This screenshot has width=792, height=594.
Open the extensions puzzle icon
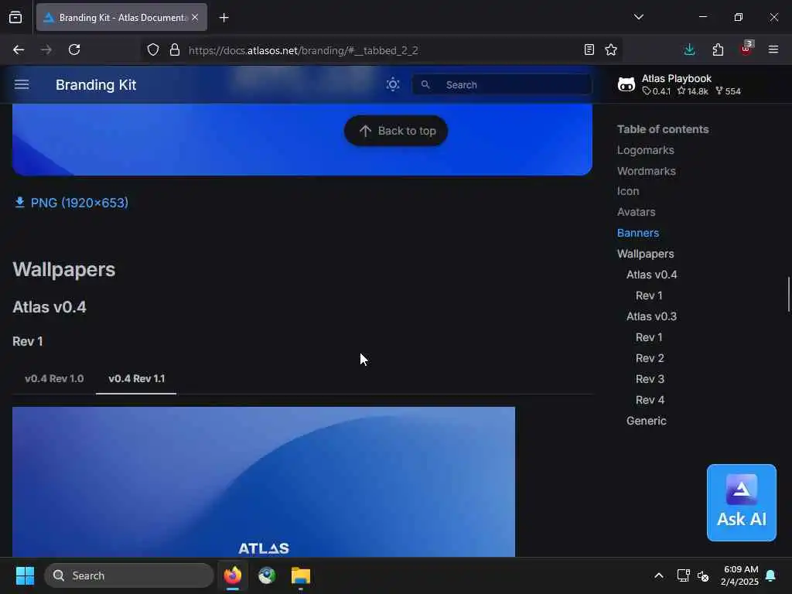(x=718, y=49)
